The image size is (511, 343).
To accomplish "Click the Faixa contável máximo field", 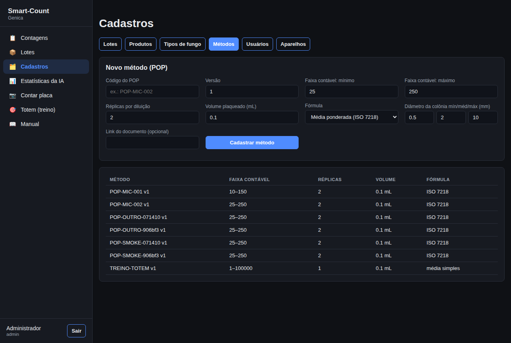I will coord(451,91).
